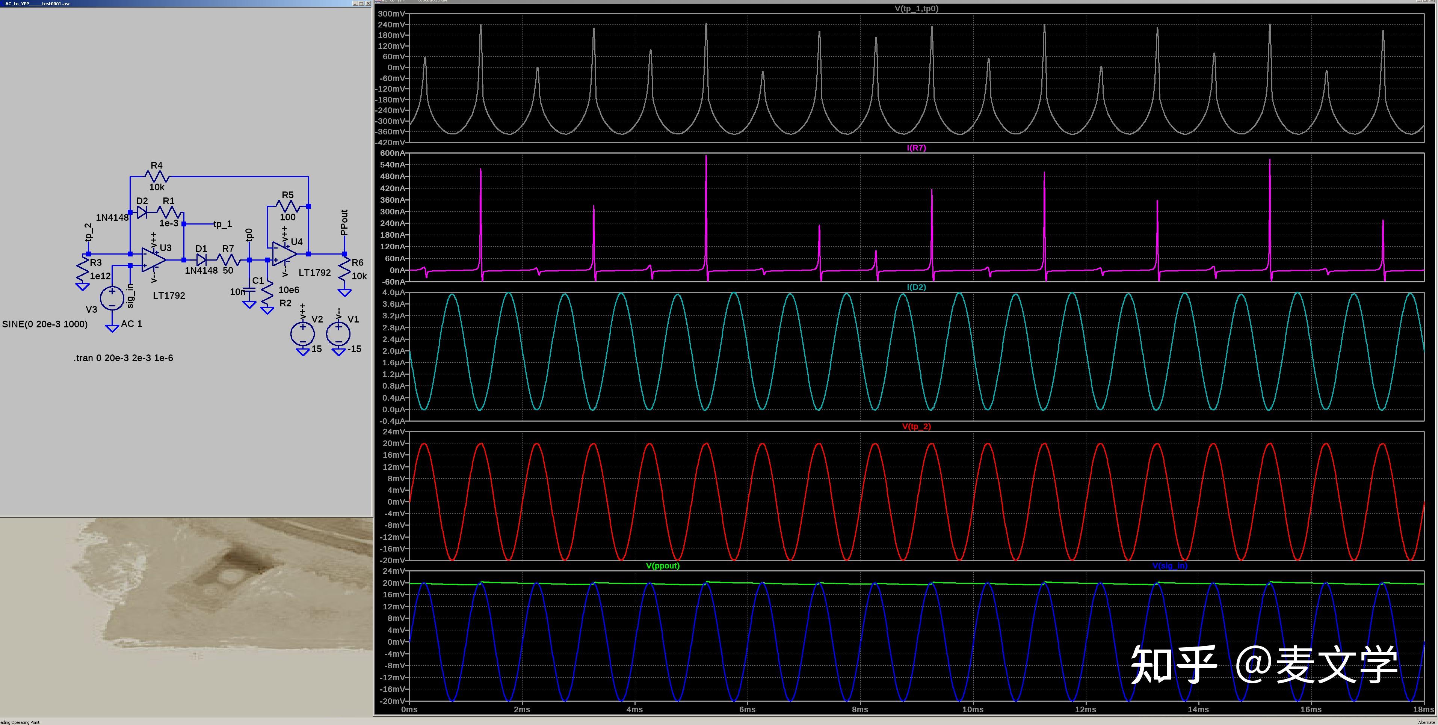Click the R6 10k load resistor
Image resolution: width=1438 pixels, height=725 pixels.
click(345, 270)
